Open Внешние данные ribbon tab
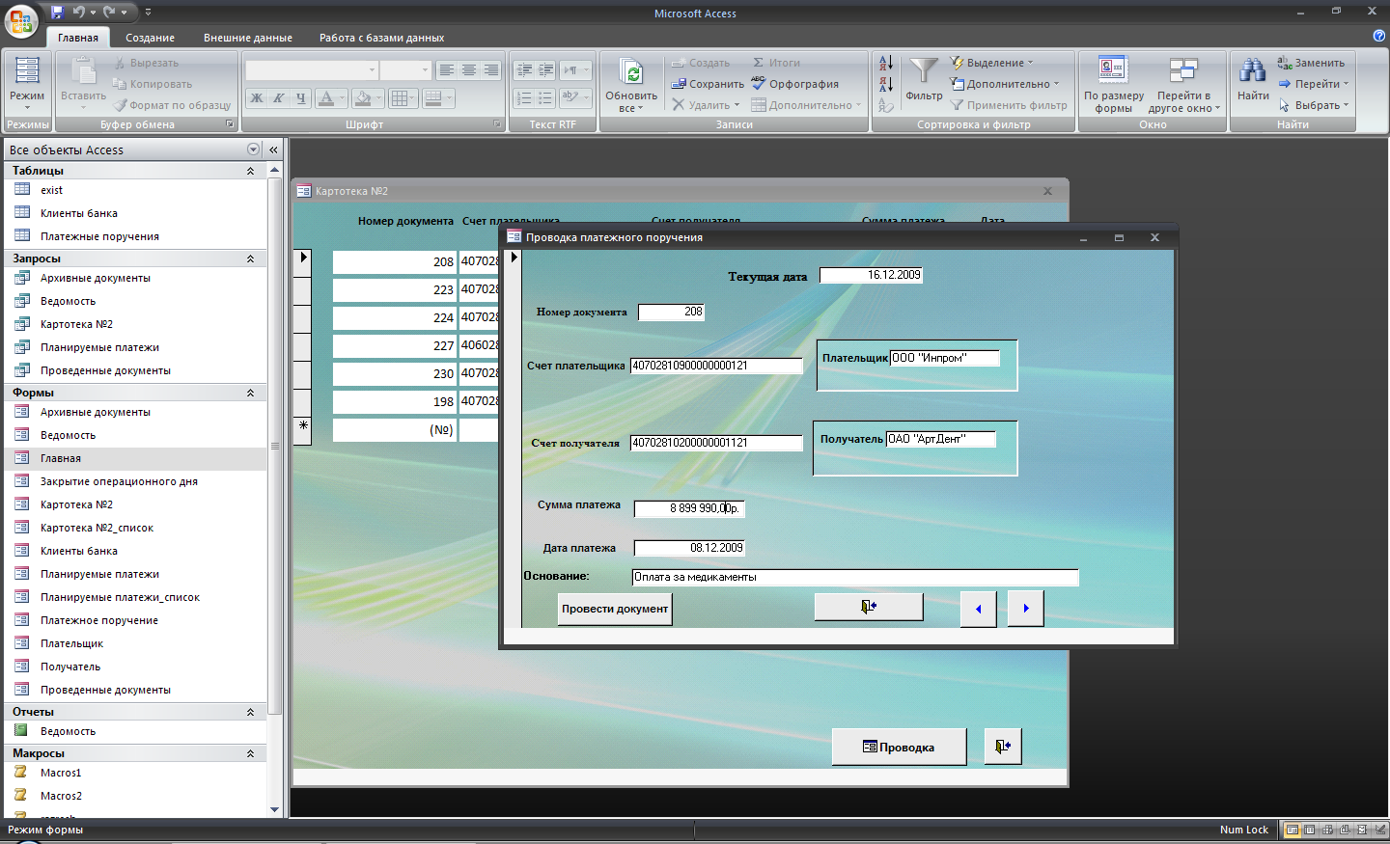 pyautogui.click(x=248, y=38)
